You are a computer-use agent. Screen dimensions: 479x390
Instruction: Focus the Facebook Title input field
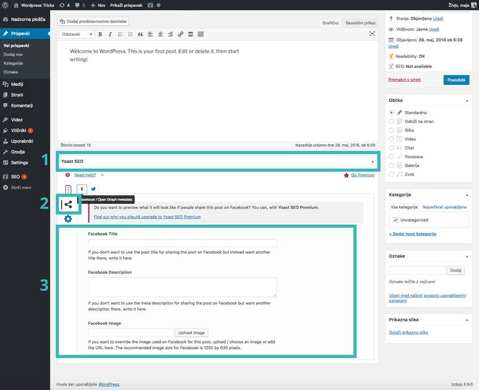point(183,243)
